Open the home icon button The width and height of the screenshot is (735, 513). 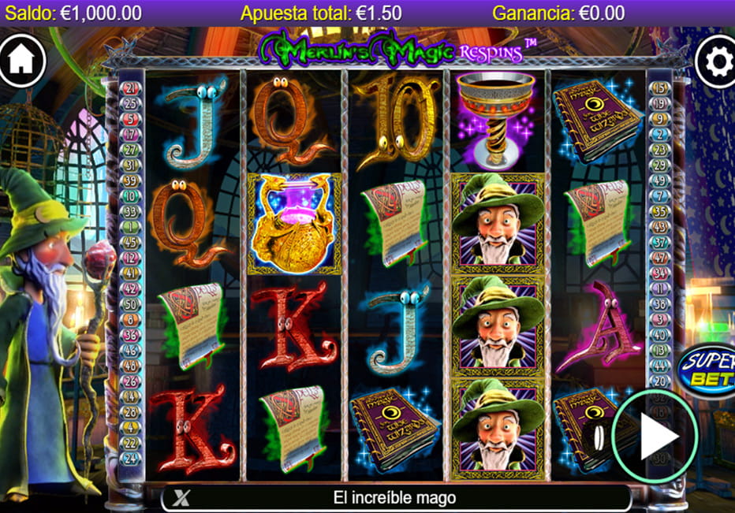point(21,61)
